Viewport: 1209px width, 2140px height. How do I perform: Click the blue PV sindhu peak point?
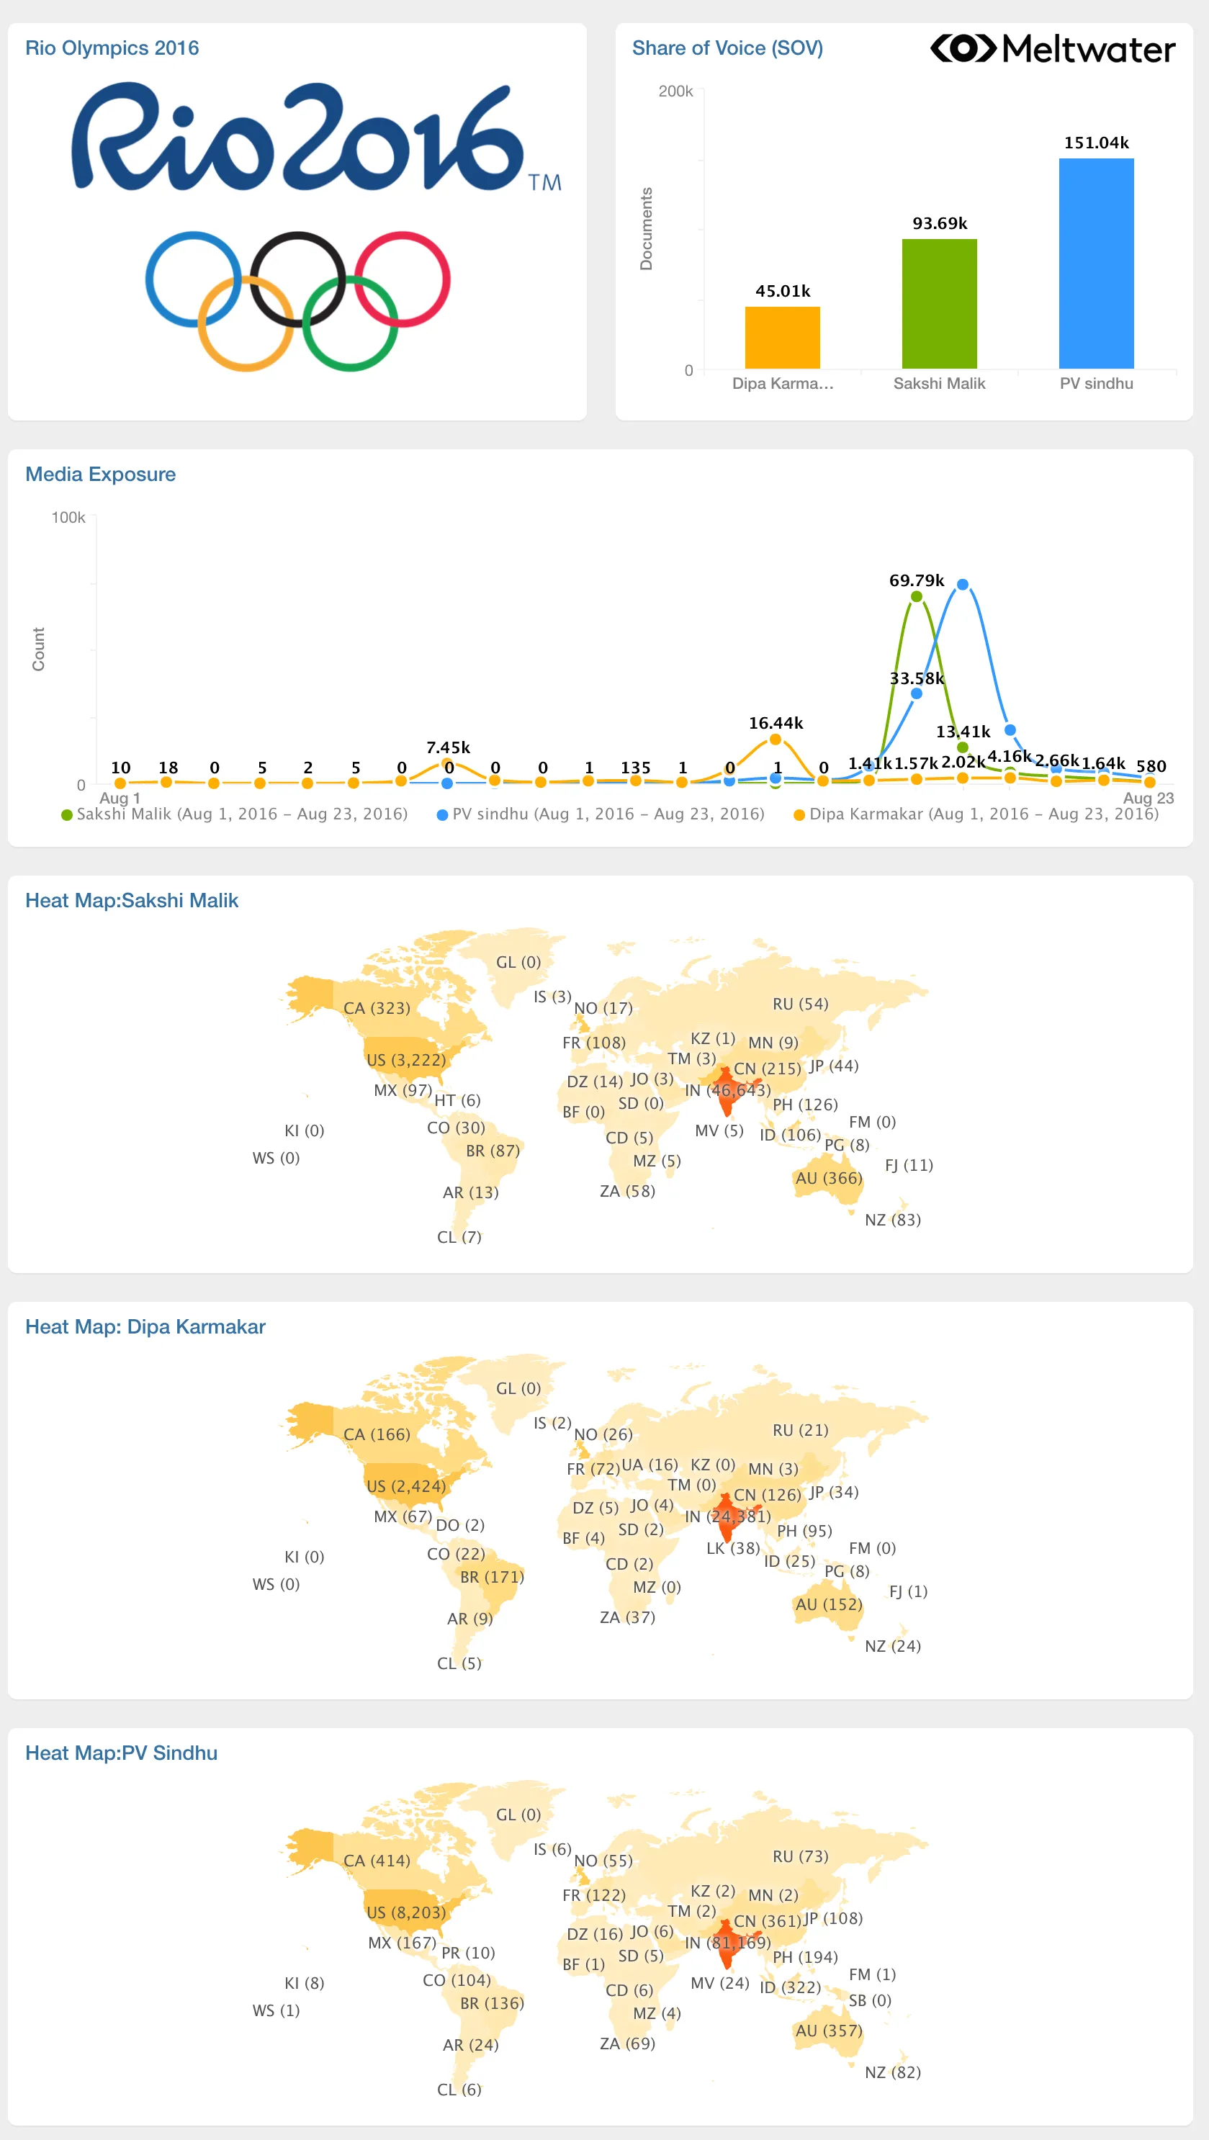tap(962, 584)
